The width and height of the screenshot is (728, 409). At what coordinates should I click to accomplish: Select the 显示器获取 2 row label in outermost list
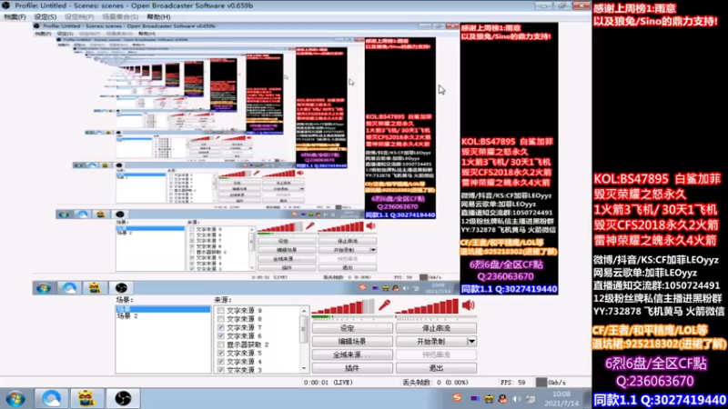(248, 344)
